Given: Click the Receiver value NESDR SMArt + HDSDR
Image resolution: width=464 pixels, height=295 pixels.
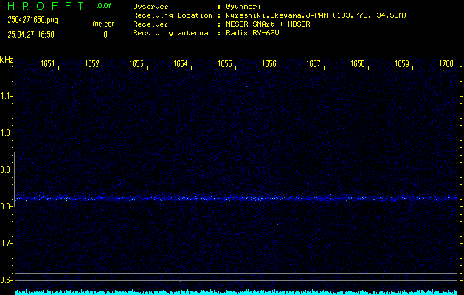Looking at the screenshot, I should click(268, 24).
